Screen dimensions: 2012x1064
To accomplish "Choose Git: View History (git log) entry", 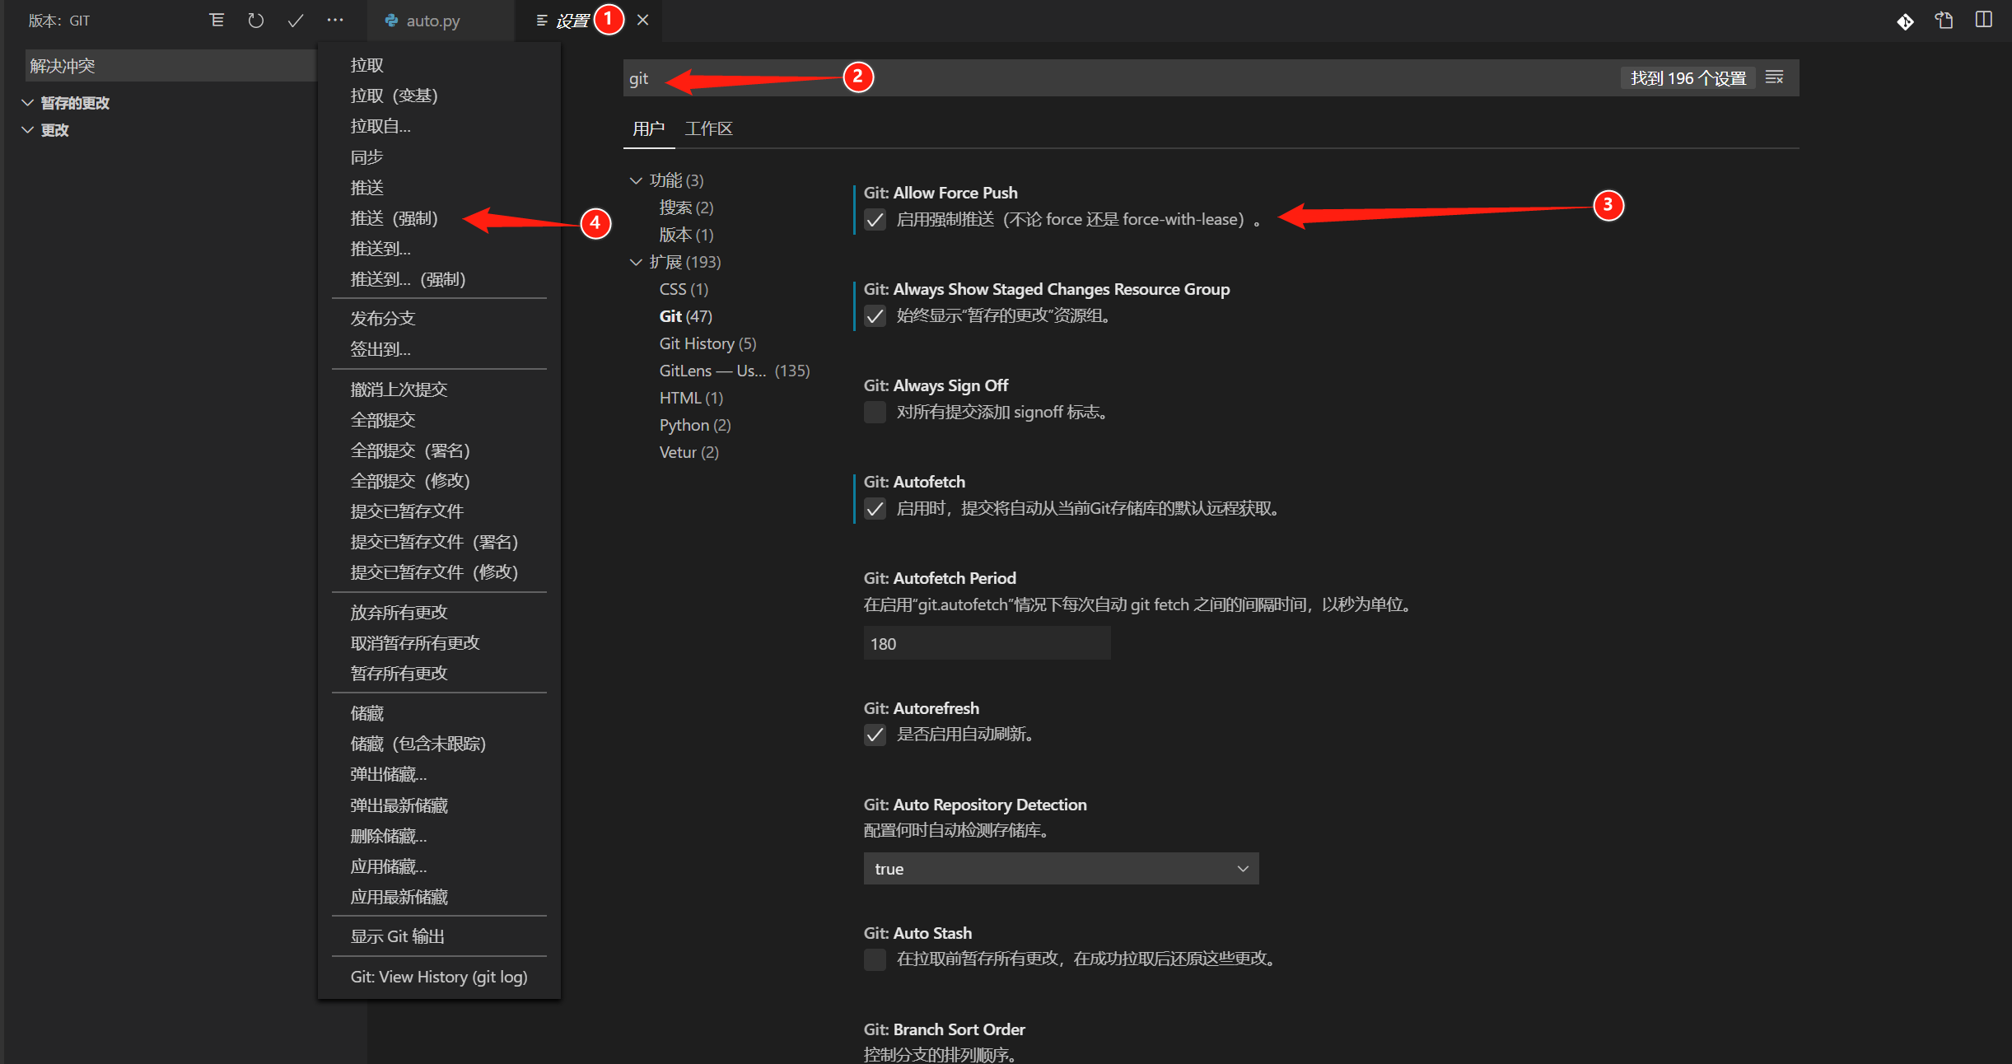I will [438, 977].
